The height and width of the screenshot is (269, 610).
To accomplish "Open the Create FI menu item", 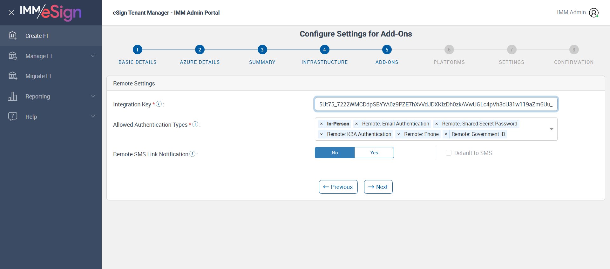I will (x=37, y=36).
